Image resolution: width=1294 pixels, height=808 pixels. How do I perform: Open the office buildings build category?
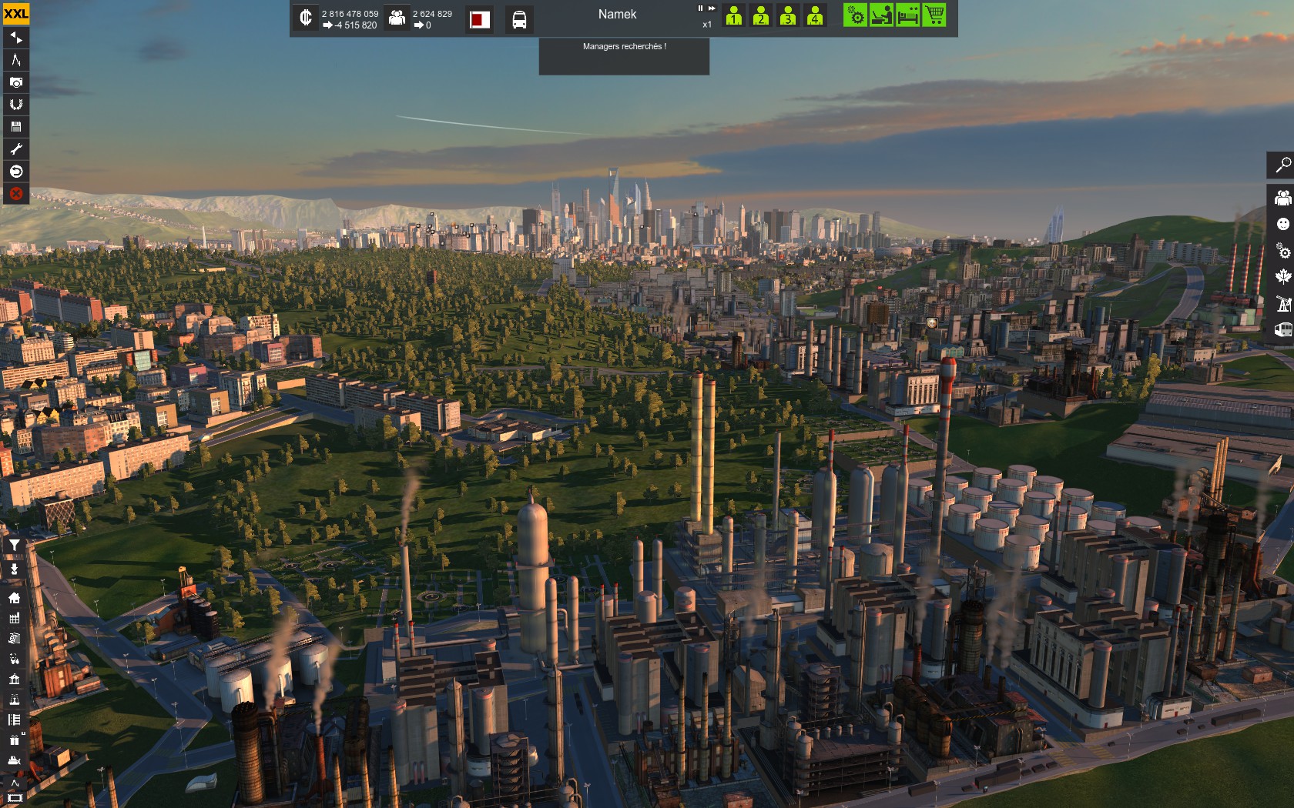pyautogui.click(x=14, y=639)
